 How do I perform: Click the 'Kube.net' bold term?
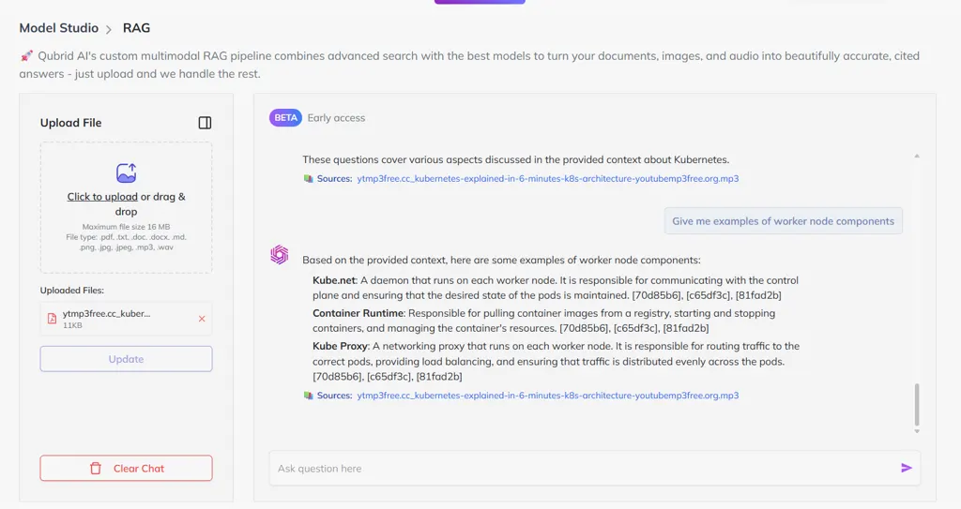coord(334,280)
